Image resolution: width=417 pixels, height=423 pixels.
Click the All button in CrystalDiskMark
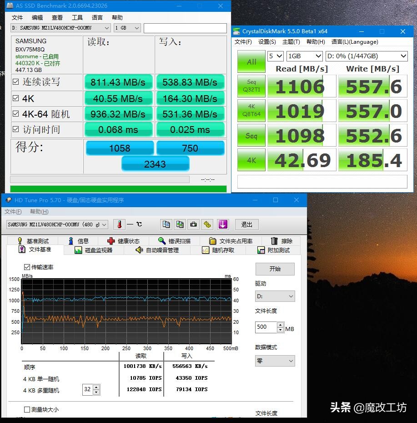point(251,60)
